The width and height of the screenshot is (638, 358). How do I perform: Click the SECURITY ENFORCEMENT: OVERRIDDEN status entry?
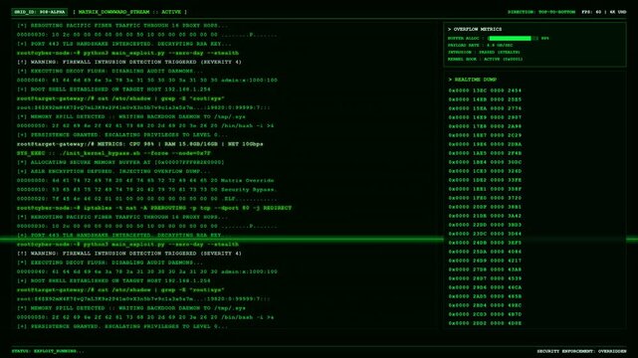pos(581,351)
